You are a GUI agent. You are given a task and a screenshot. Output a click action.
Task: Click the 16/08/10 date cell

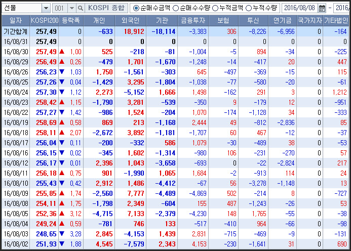click(16, 183)
